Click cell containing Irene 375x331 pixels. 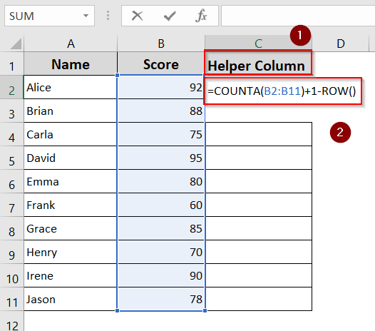[x=71, y=275]
